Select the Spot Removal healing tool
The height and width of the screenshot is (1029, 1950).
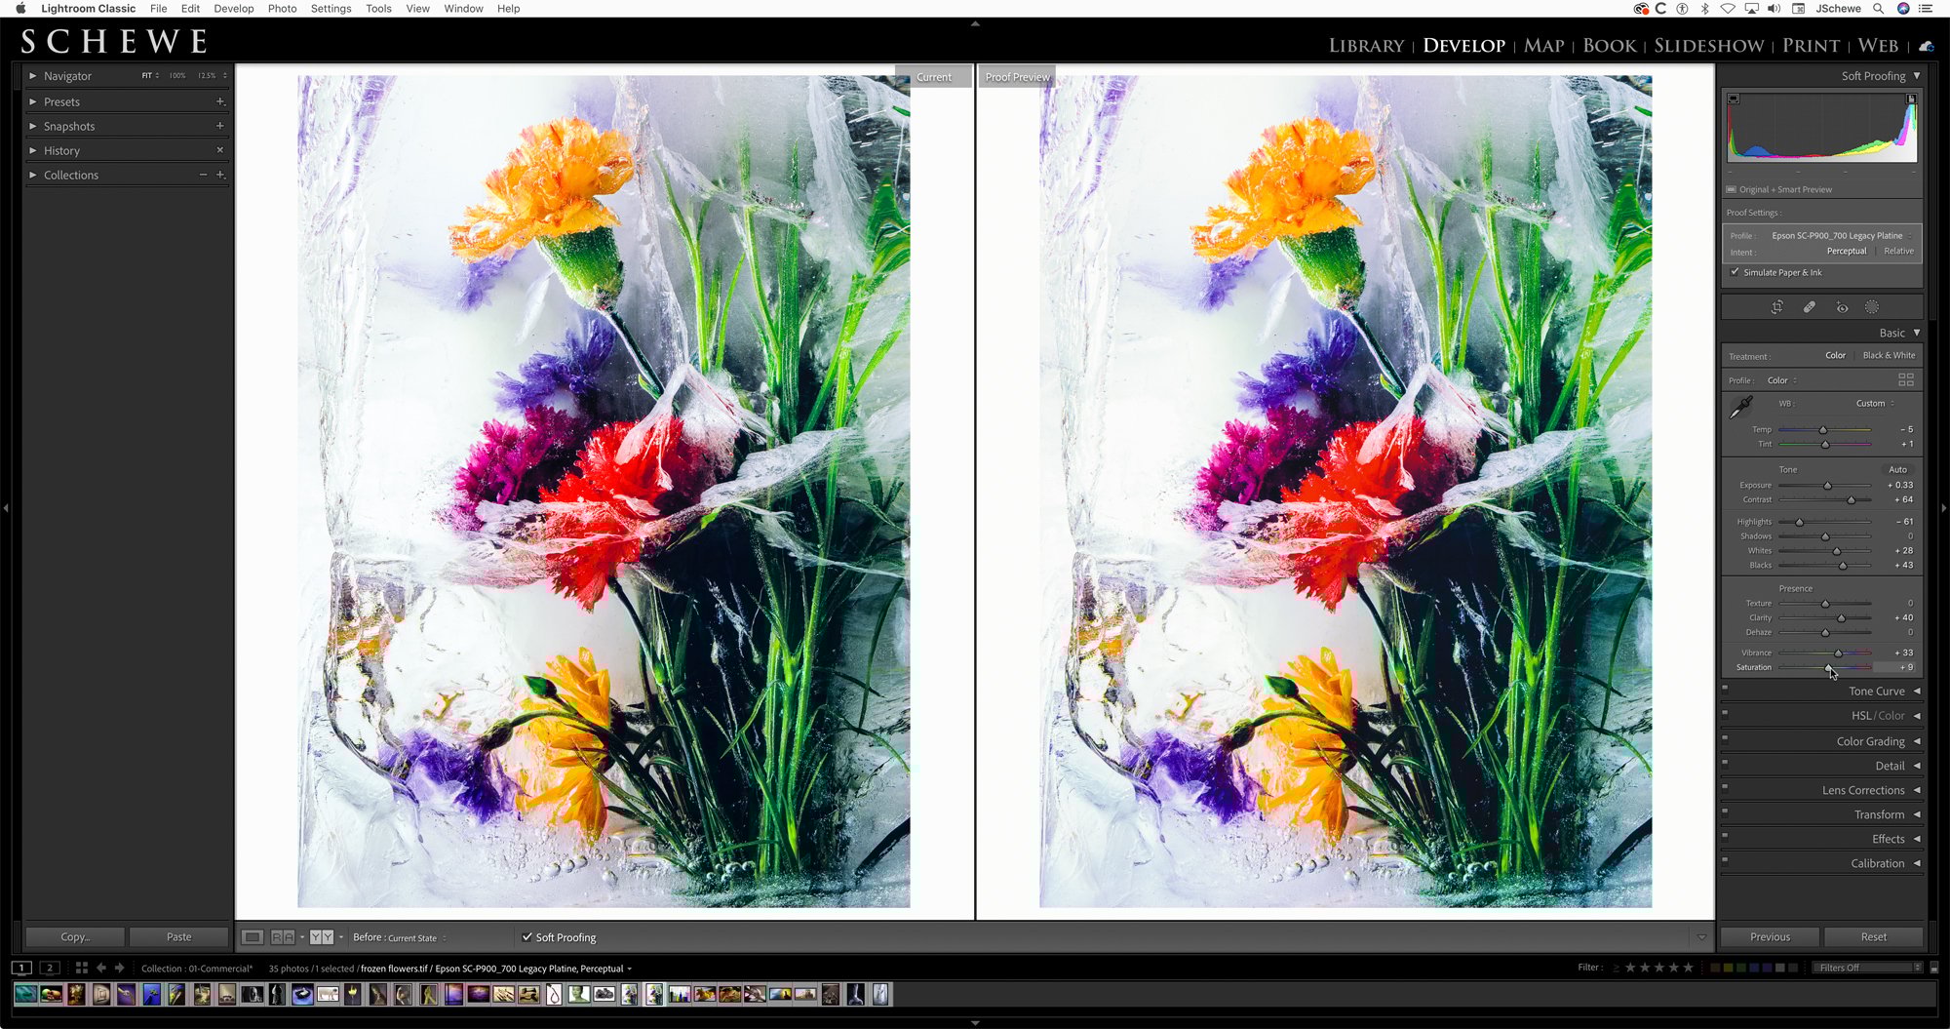click(1810, 307)
